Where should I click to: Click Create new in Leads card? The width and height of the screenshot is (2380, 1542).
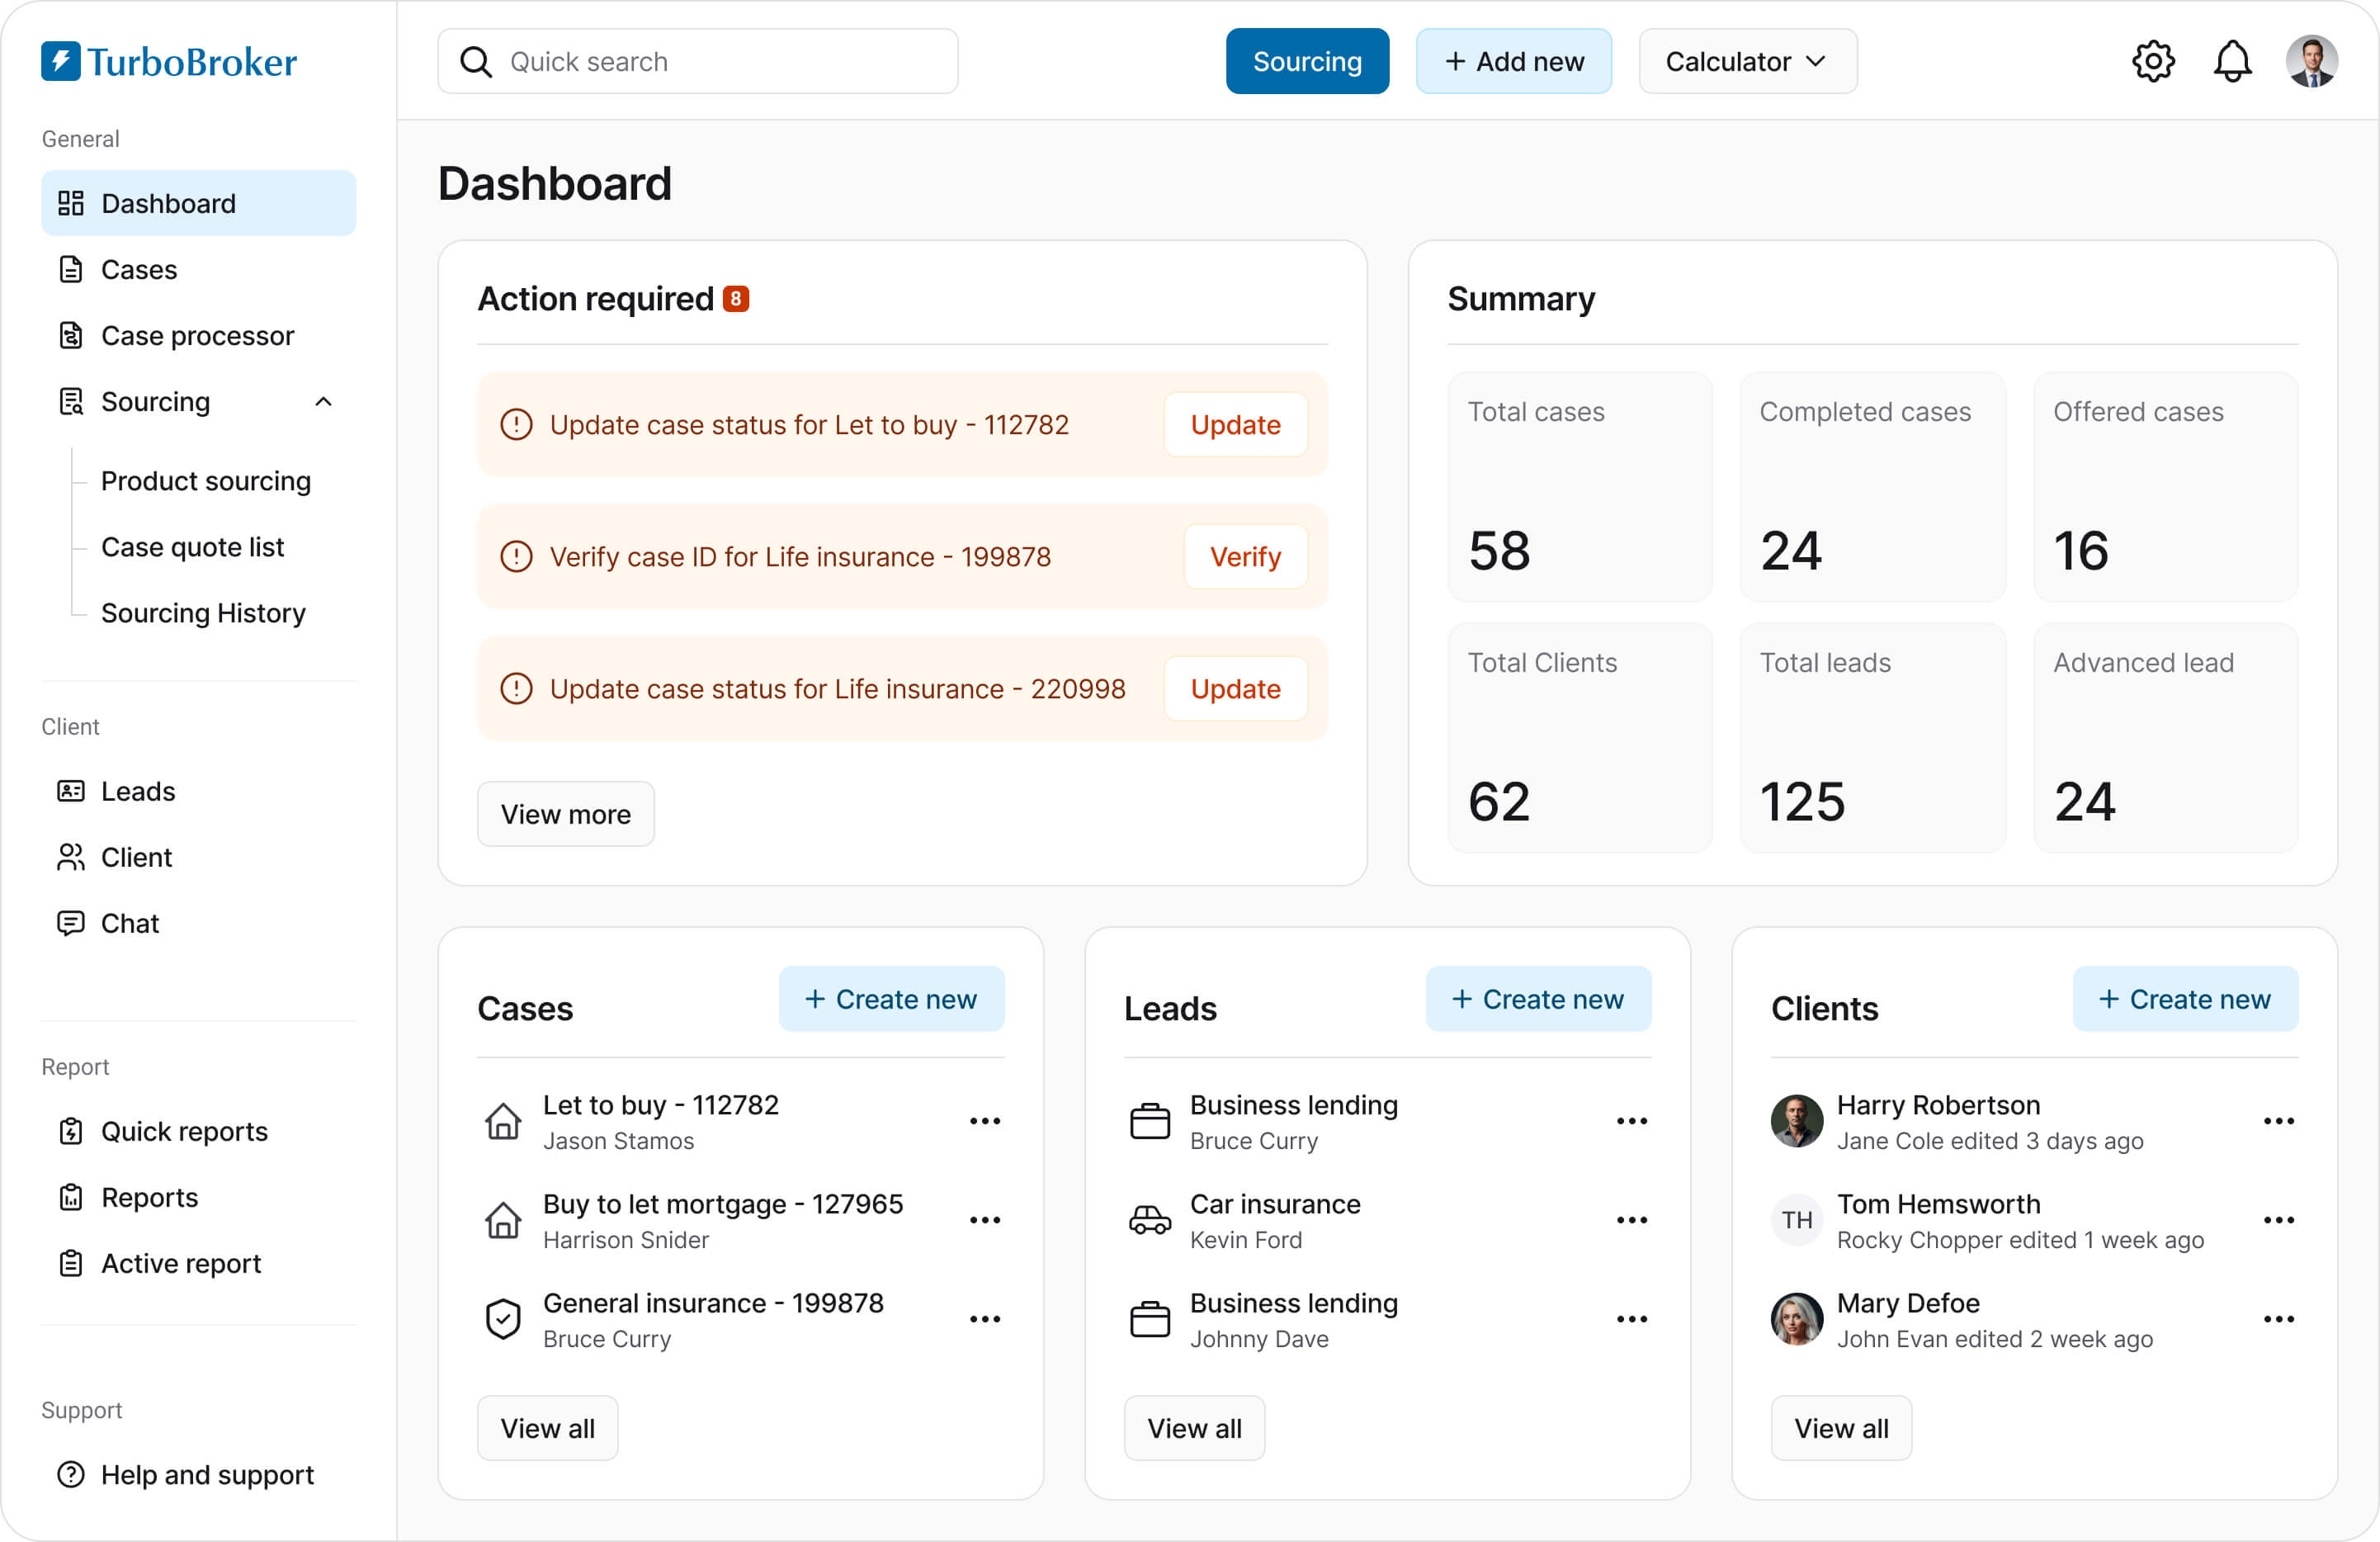coord(1539,999)
